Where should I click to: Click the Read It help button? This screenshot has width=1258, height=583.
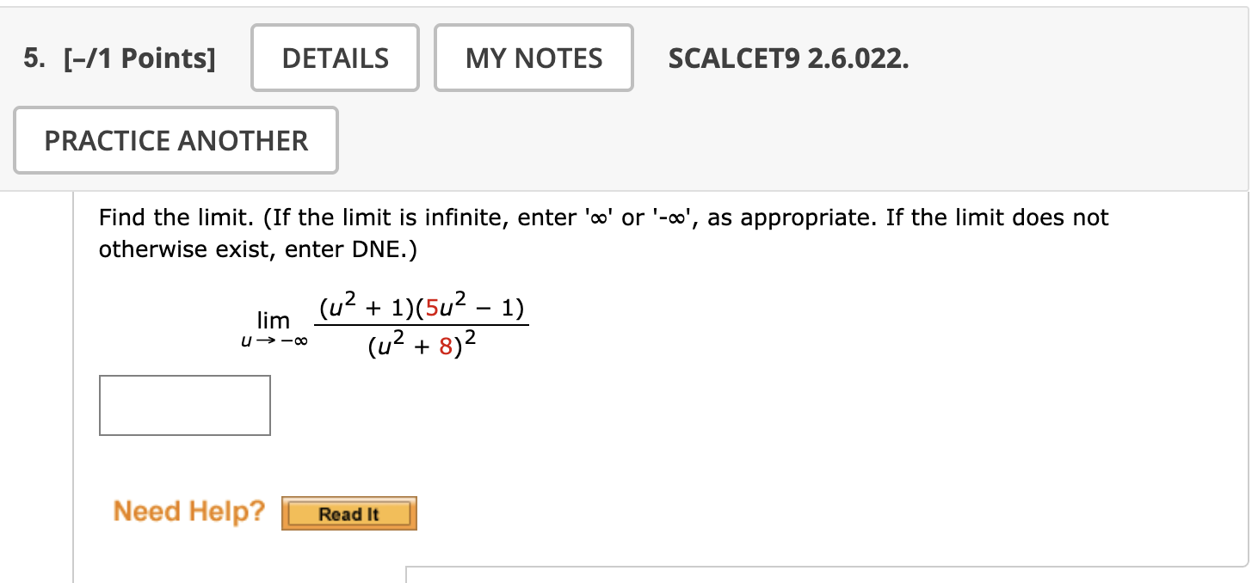click(348, 513)
